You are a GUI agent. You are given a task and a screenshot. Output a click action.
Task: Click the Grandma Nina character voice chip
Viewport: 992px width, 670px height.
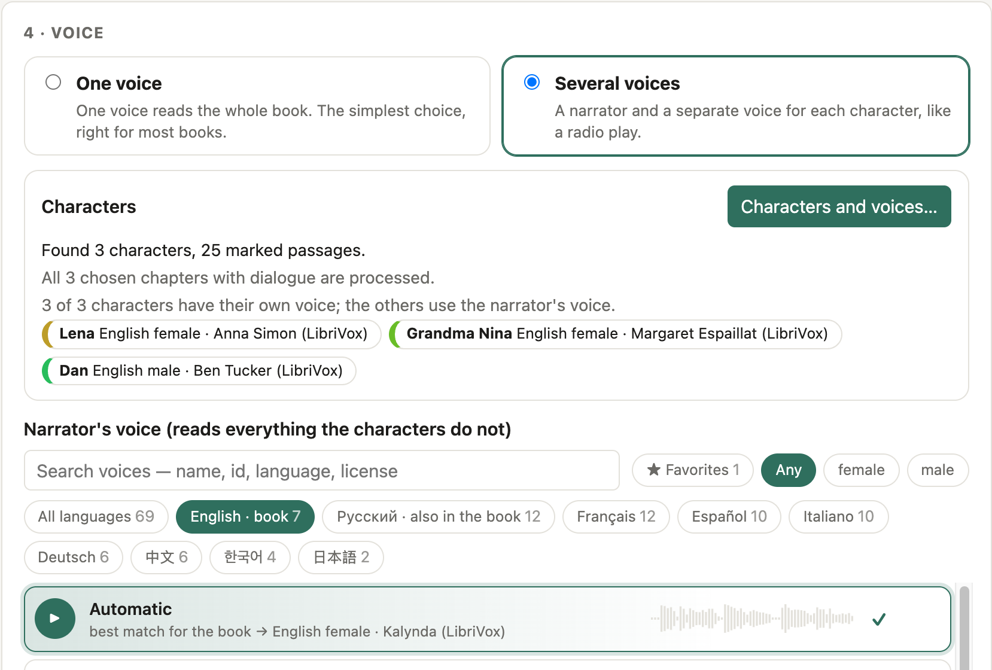click(x=616, y=334)
